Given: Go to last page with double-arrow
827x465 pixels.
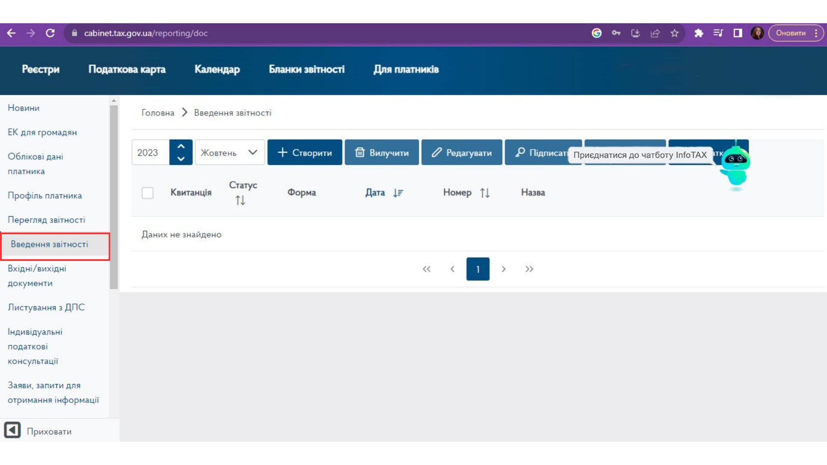Looking at the screenshot, I should 529,269.
